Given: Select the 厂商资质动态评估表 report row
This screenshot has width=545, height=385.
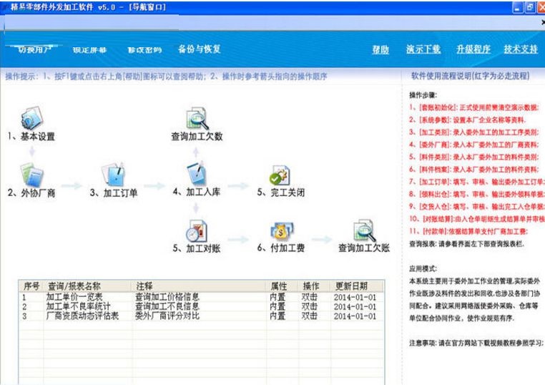Looking at the screenshot, I should click(x=202, y=316).
